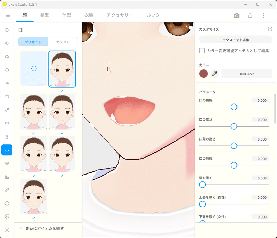
Task: Select the eye white oval icon
Action: [7, 70]
